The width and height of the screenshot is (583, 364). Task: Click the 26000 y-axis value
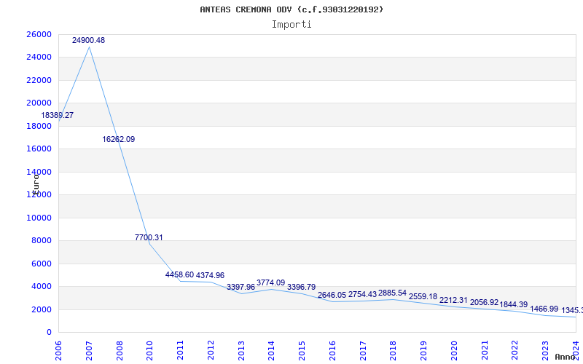39,34
